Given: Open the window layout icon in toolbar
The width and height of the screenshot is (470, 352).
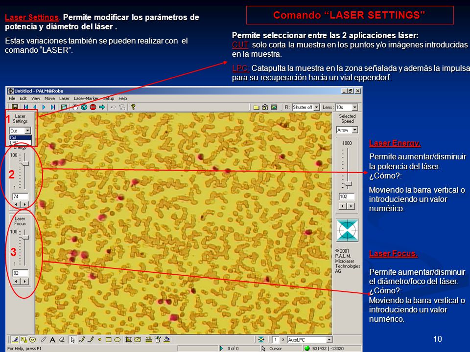Looking at the screenshot, I should (64, 107).
